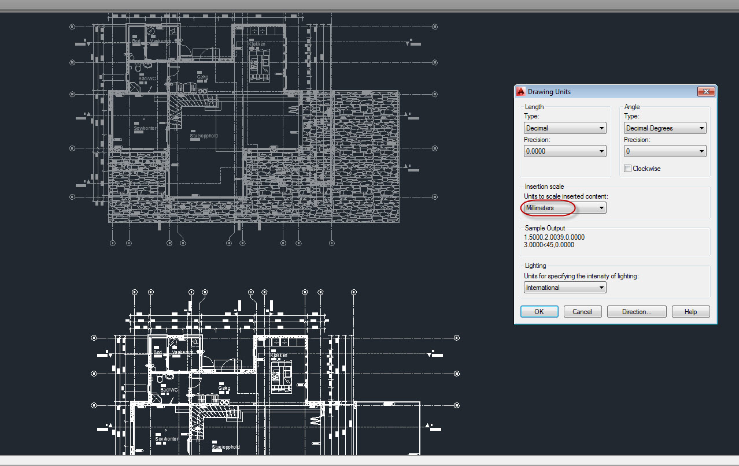Open the Length Type dropdown showing Decimal
This screenshot has width=739, height=466.
pyautogui.click(x=565, y=128)
